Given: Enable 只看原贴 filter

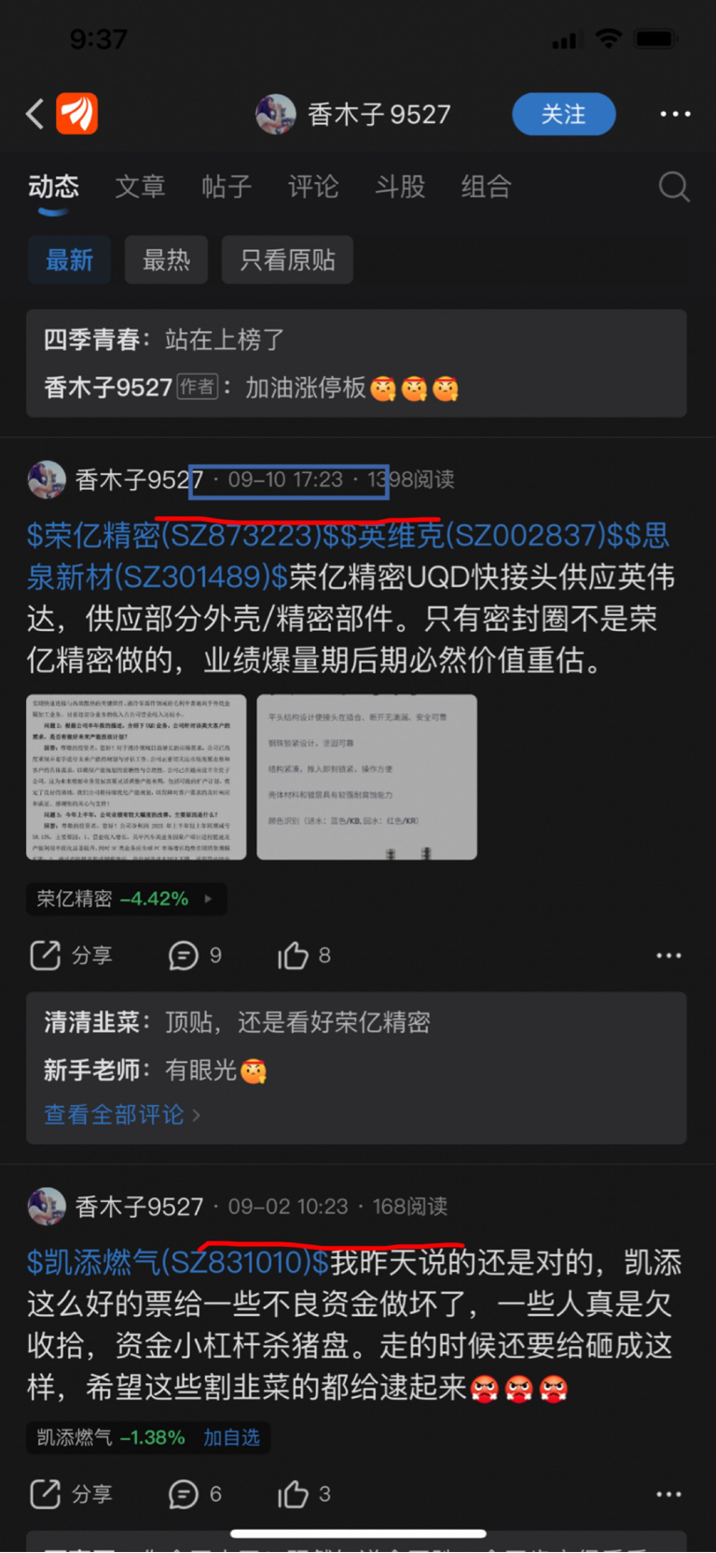Looking at the screenshot, I should coord(287,259).
